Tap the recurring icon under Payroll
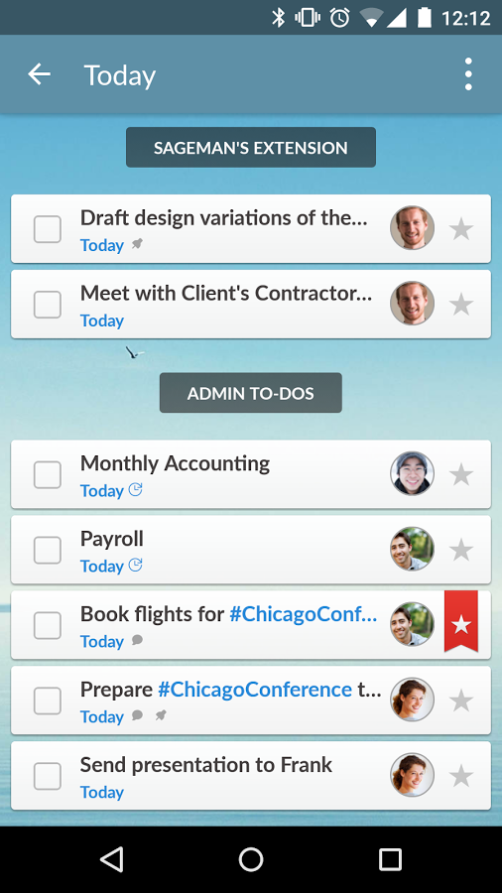The height and width of the screenshot is (893, 502). coord(136,565)
